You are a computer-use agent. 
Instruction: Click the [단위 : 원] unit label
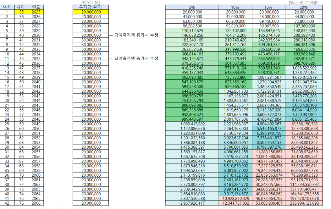click(91, 2)
